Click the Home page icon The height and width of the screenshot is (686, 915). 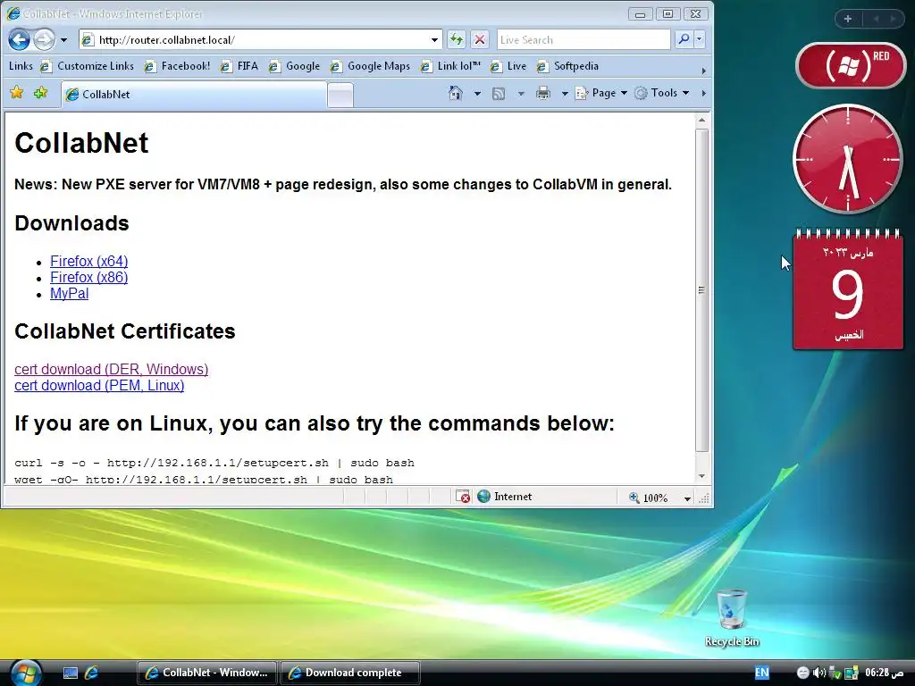pyautogui.click(x=456, y=93)
